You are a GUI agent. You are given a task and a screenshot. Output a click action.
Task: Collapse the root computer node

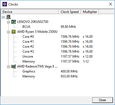[x=3, y=17]
